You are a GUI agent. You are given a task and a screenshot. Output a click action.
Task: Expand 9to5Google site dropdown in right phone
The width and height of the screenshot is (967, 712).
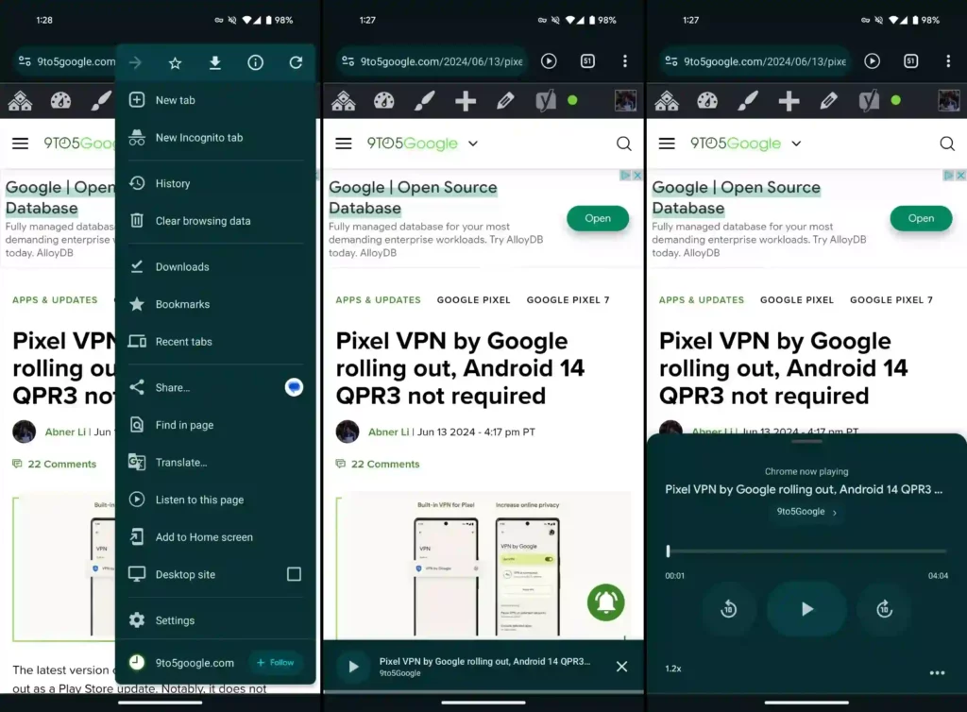coord(796,144)
